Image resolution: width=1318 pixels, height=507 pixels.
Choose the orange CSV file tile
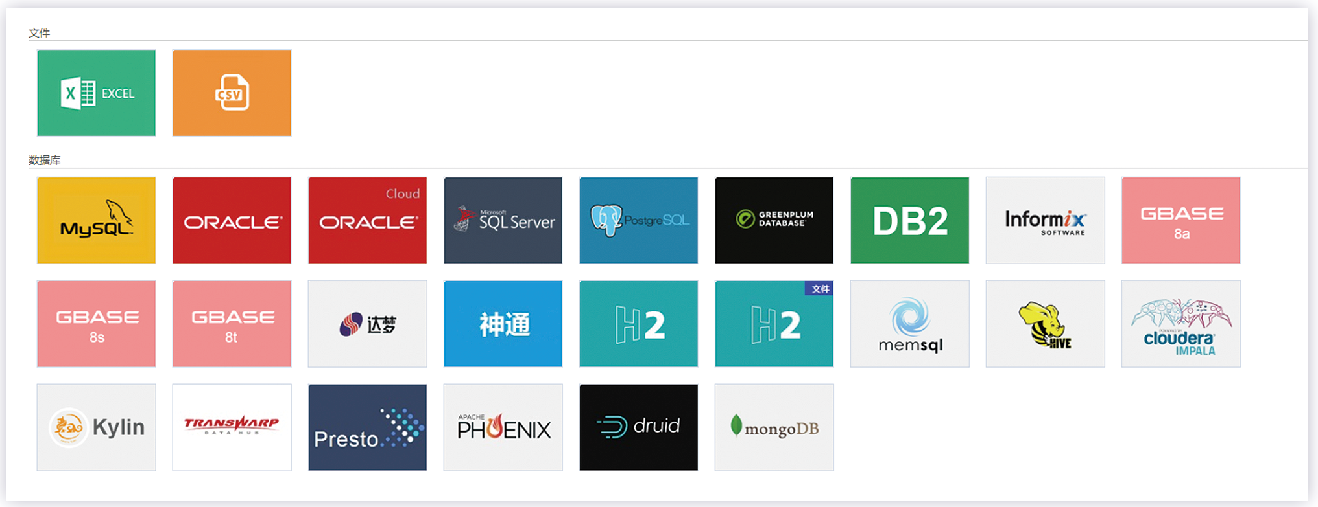[x=232, y=93]
